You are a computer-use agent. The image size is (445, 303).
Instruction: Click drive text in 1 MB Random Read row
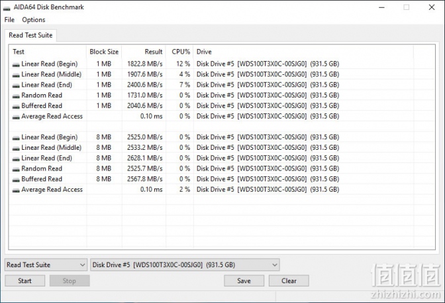coord(268,95)
